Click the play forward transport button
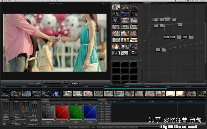Image resolution: width=207 pixels, height=129 pixels. 60,81
